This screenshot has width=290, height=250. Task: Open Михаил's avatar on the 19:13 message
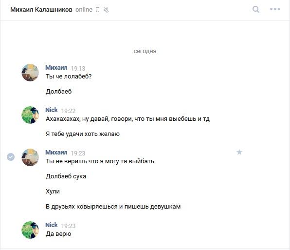pyautogui.click(x=30, y=73)
